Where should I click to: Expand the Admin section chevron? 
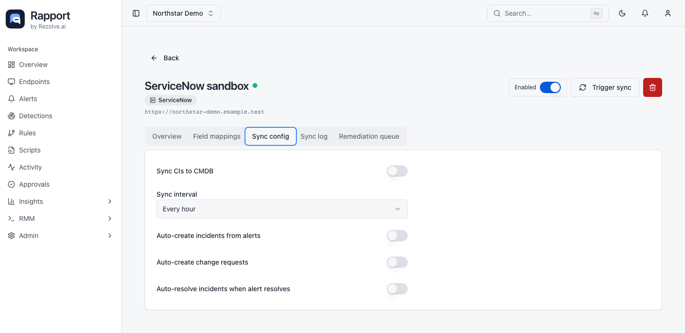(x=110, y=236)
